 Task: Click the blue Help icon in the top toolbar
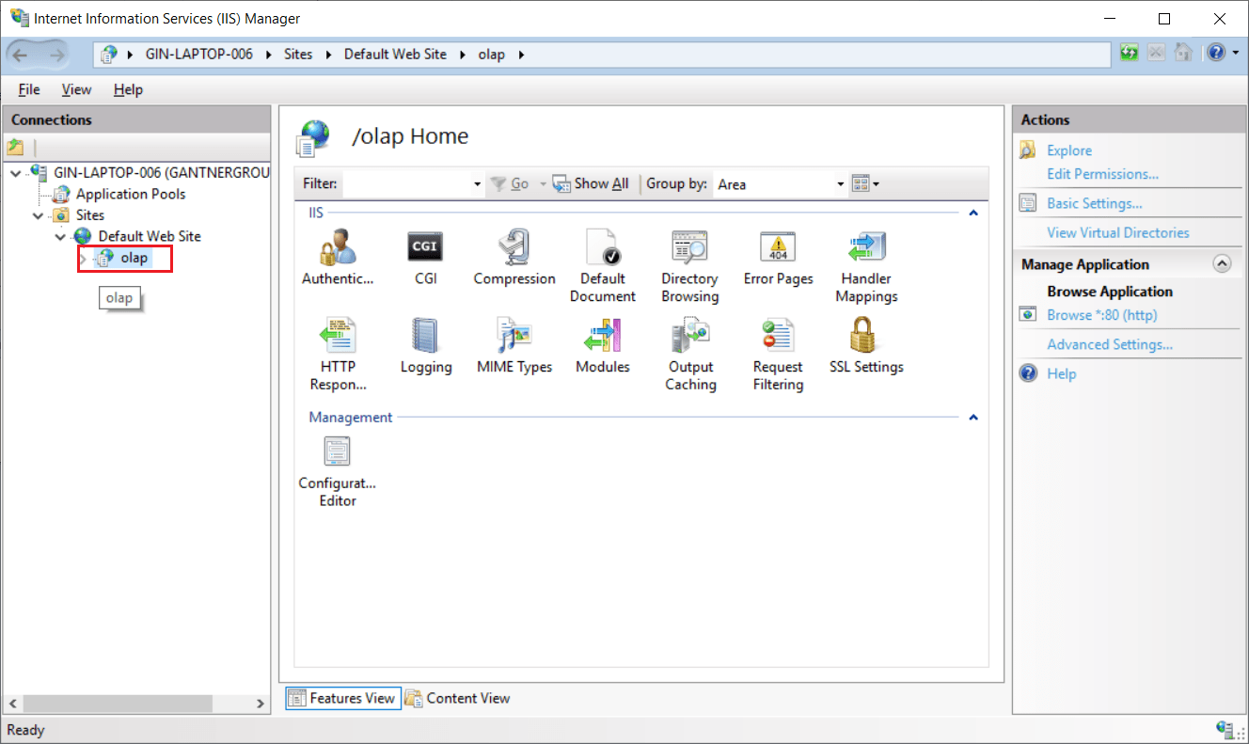tap(1215, 54)
